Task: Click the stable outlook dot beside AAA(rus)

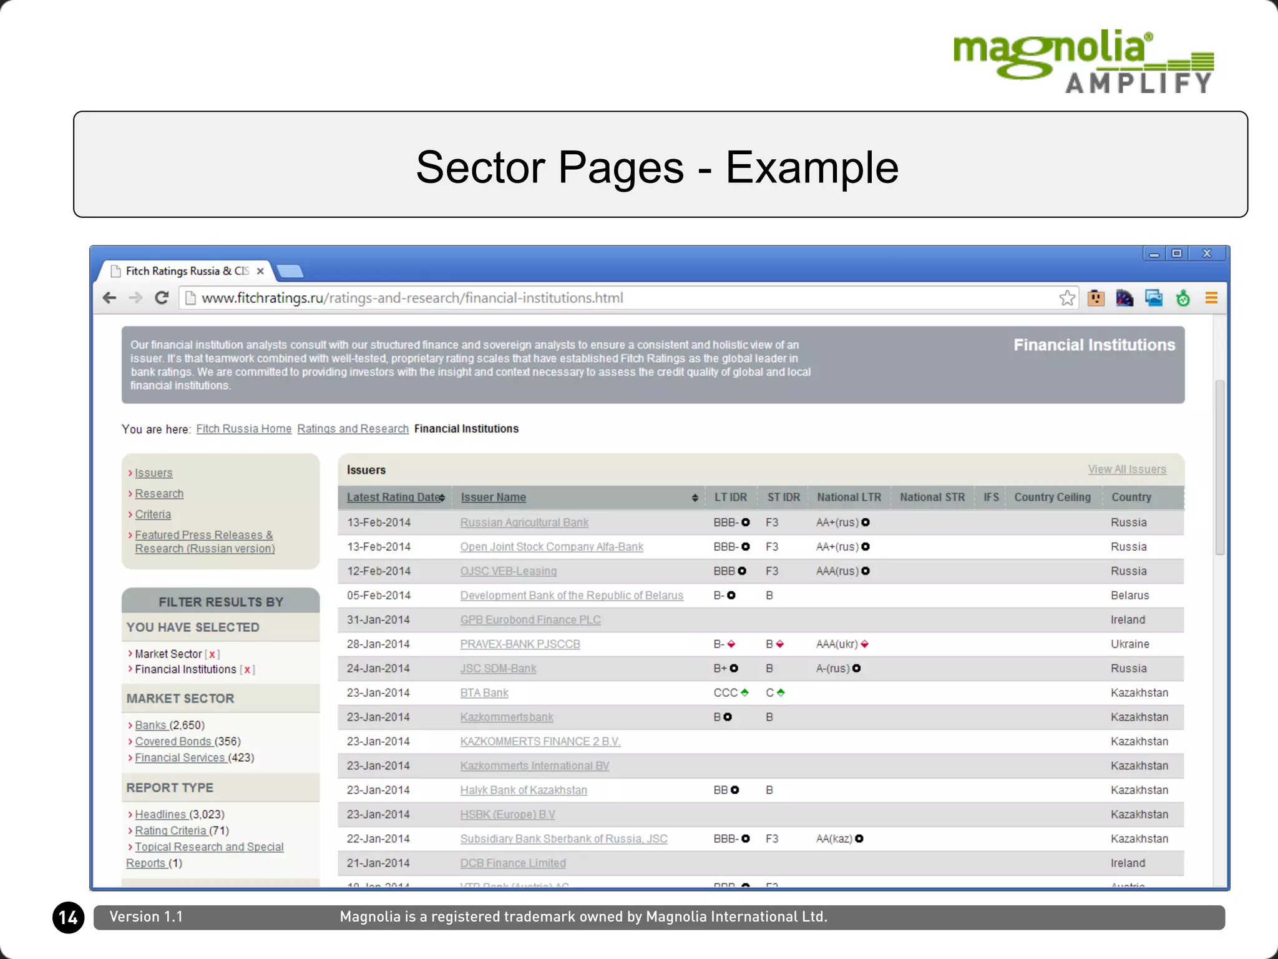Action: coord(866,571)
